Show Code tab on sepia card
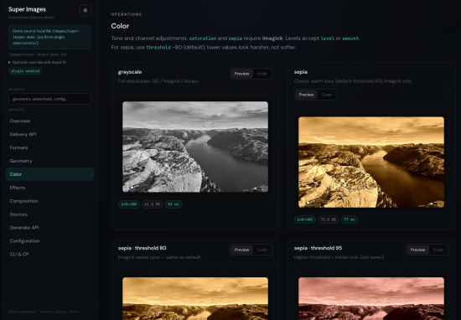The width and height of the screenshot is (461, 320). click(326, 95)
